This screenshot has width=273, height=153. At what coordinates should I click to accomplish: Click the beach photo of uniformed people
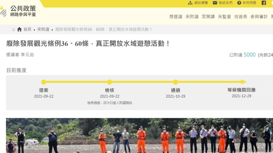tap(139, 135)
